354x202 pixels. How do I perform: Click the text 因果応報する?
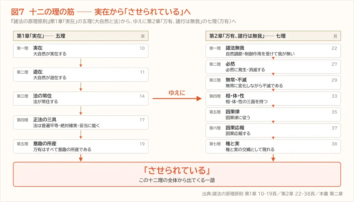click(x=238, y=133)
